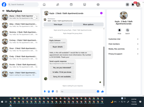Open options for the Alyssa conversation
144x107 pixels.
click(35, 17)
